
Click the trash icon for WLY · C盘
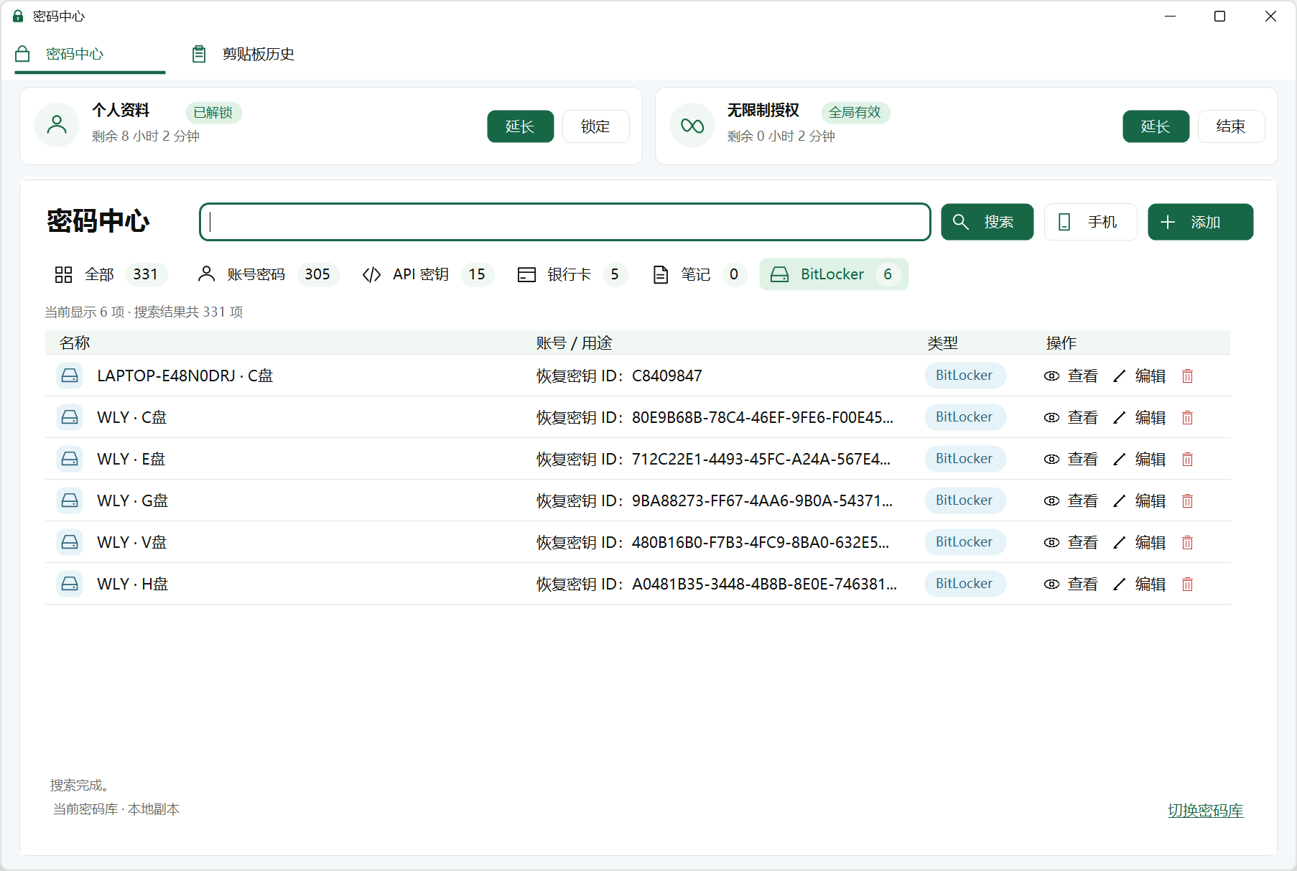1187,417
